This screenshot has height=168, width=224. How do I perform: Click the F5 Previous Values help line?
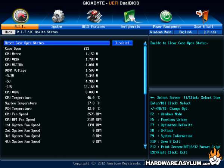(x=169, y=119)
